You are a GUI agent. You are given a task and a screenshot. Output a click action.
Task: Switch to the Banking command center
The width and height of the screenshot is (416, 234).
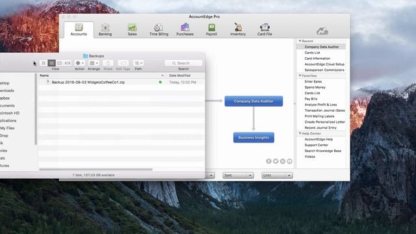click(105, 29)
